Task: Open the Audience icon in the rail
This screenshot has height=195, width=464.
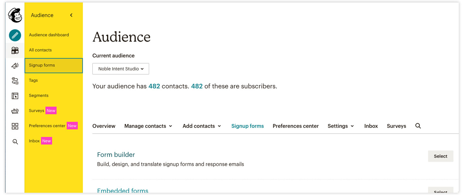Action: [15, 50]
